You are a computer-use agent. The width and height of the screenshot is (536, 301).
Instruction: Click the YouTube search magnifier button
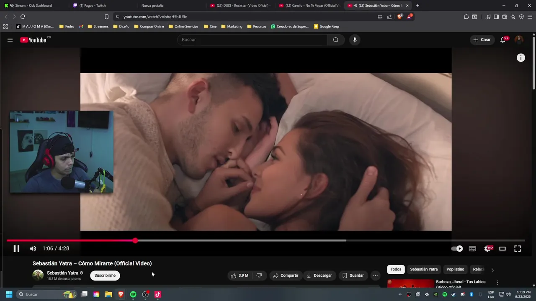click(x=336, y=40)
